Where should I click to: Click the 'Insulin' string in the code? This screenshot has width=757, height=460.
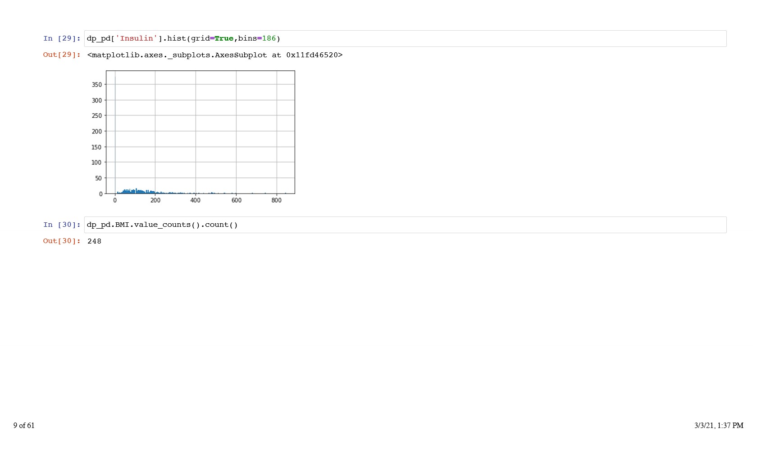[137, 39]
